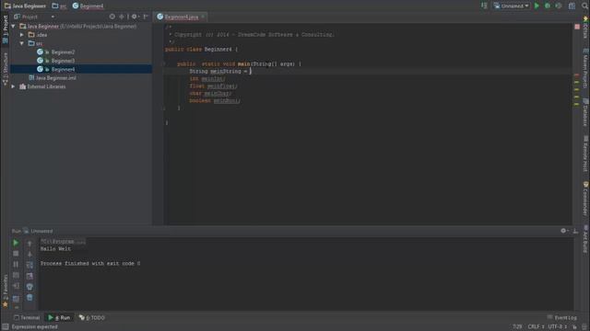The height and width of the screenshot is (331, 590).
Task: Open the Maven Projects side tab
Action: pos(586,68)
